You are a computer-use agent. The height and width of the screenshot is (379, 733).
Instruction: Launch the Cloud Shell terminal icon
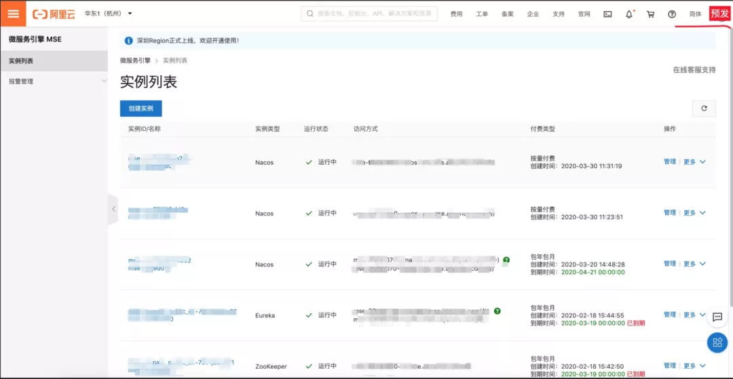point(607,14)
